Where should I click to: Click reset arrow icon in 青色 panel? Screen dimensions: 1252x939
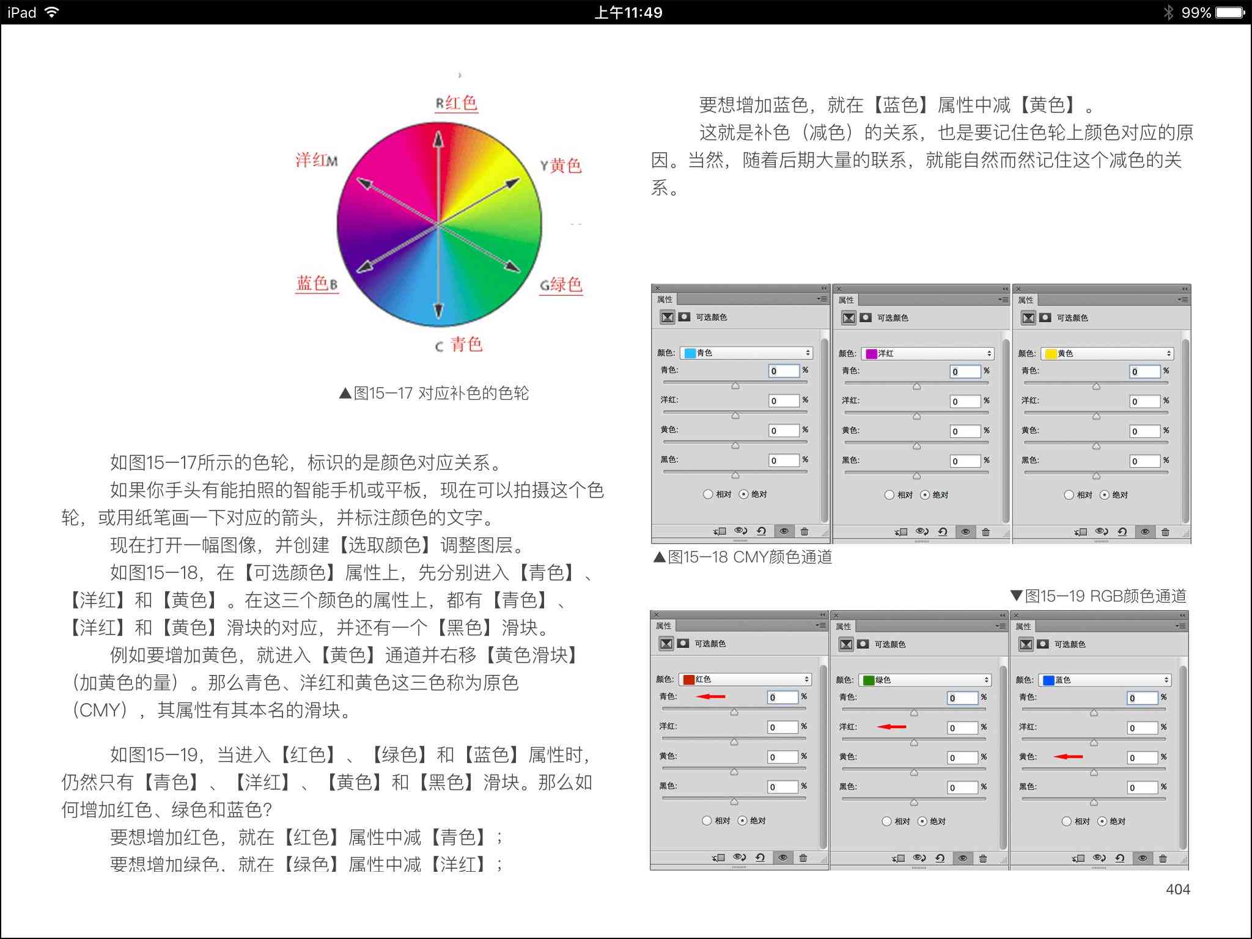762,531
